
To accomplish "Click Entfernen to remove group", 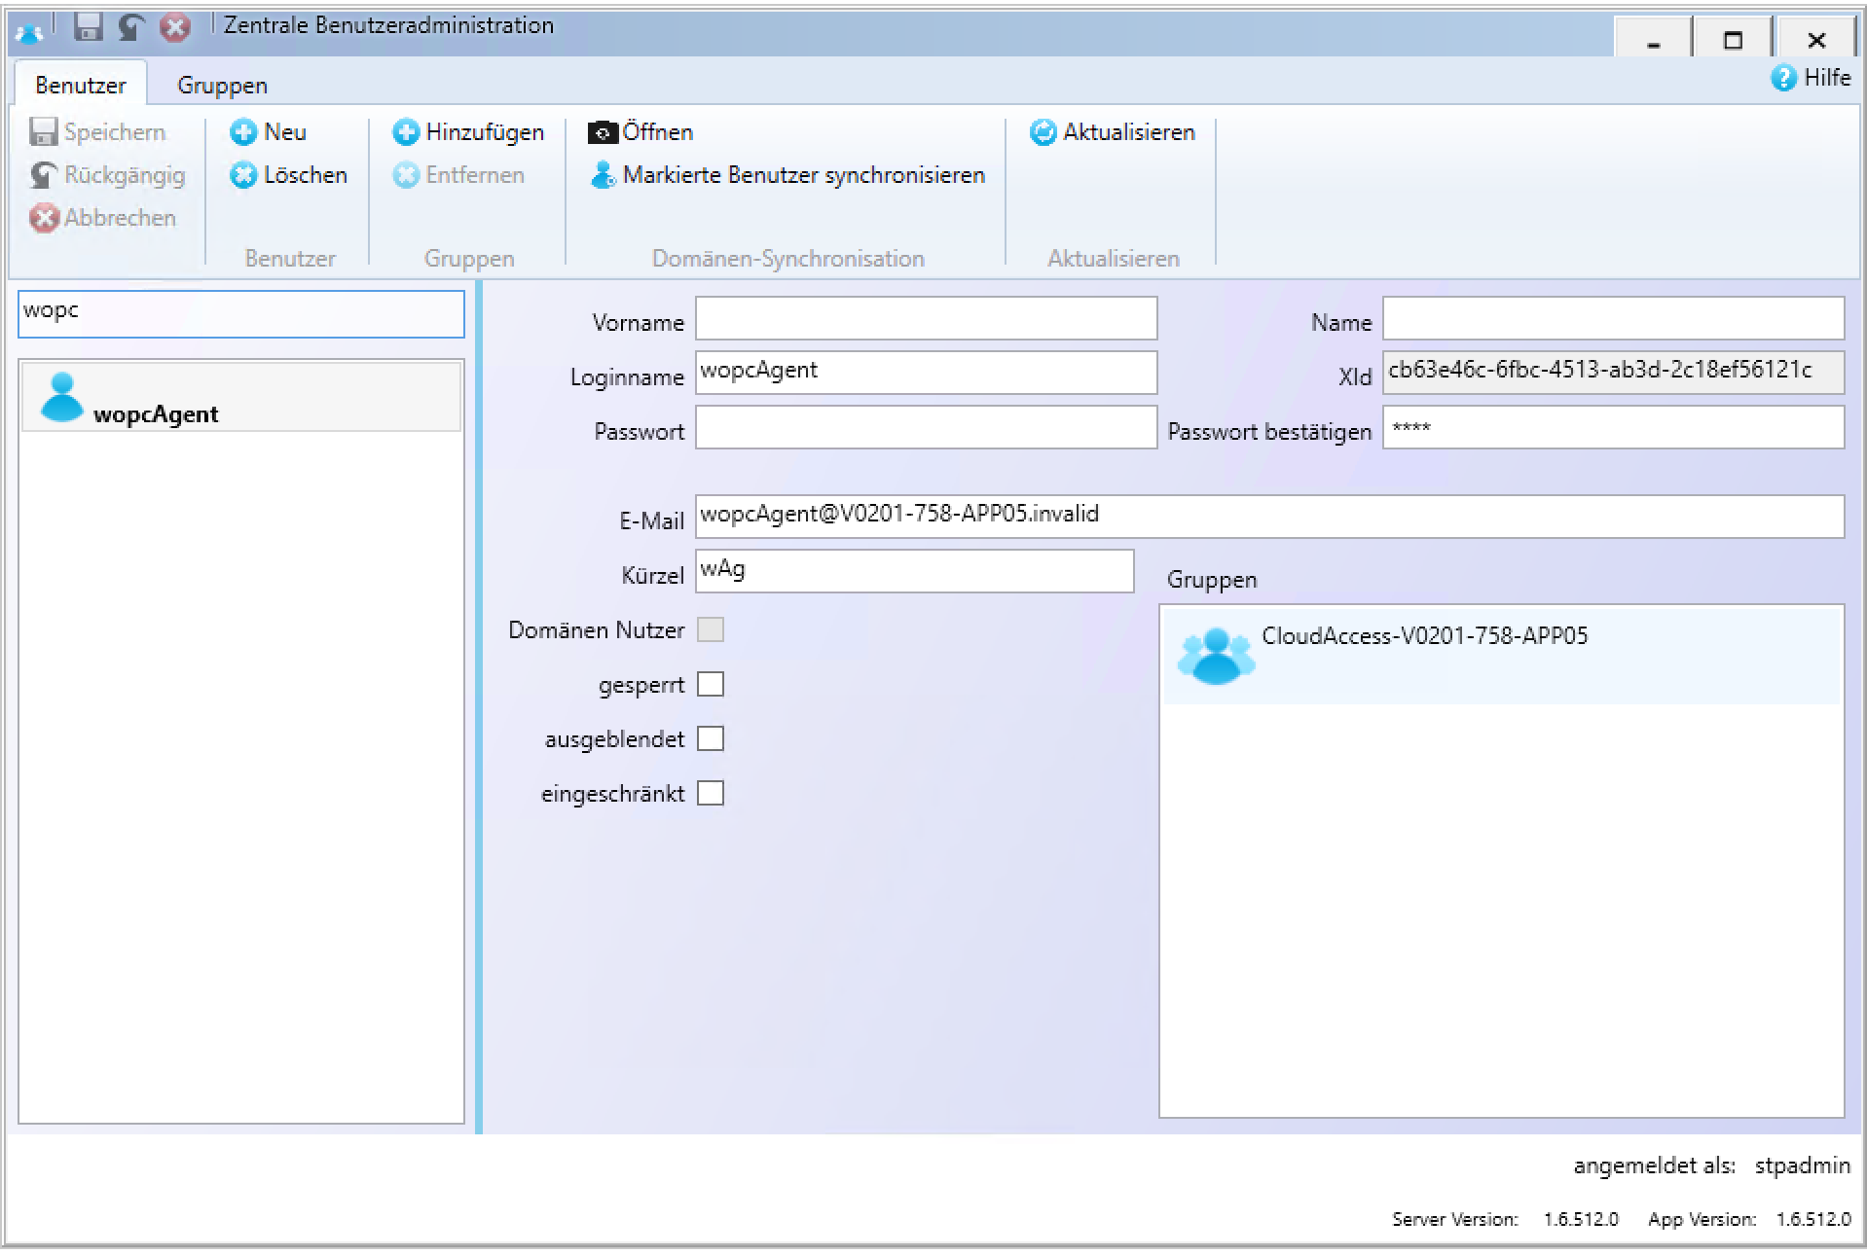I will point(458,175).
